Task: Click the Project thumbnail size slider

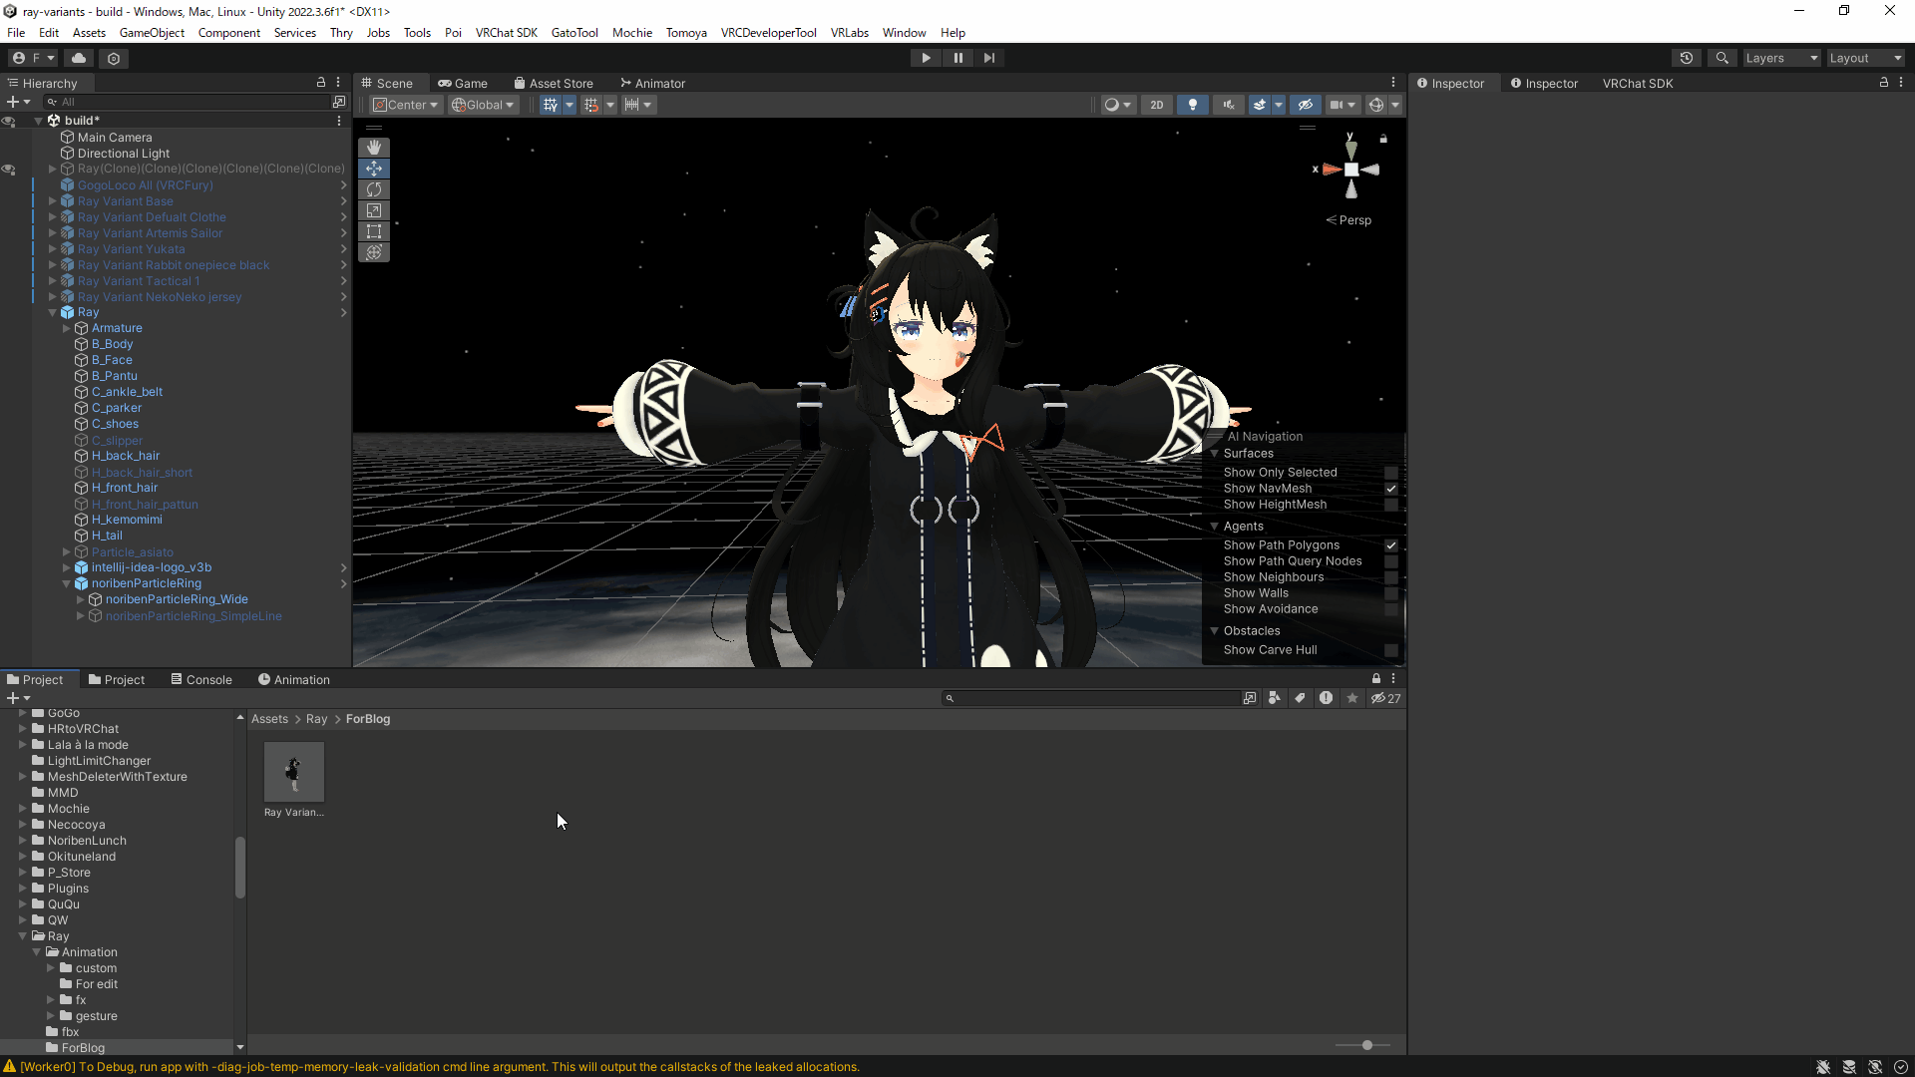Action: tap(1366, 1045)
